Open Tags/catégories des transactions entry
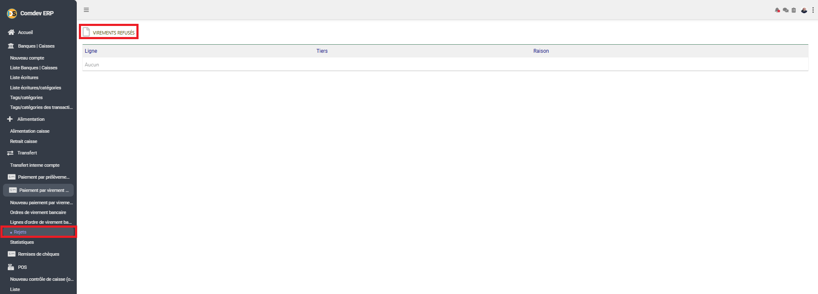This screenshot has width=818, height=294. (41, 107)
